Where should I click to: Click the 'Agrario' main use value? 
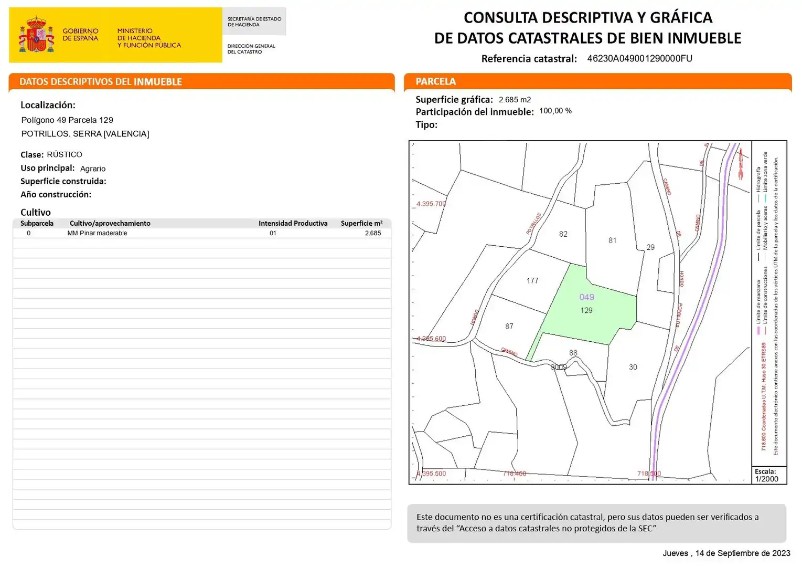pyautogui.click(x=93, y=169)
